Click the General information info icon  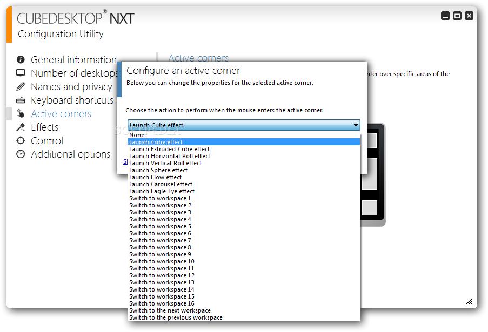point(21,59)
